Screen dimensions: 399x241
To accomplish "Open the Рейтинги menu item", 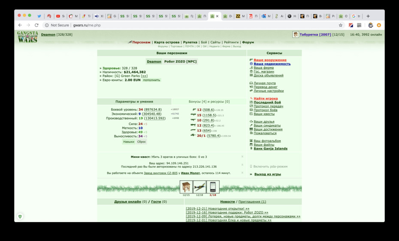I will click(x=231, y=42).
